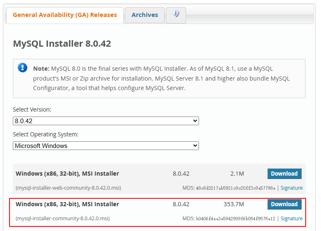This screenshot has width=321, height=231.
Task: Click filename mysql-installer-web-community-8.0.42.0.msi
Action: coord(68,188)
